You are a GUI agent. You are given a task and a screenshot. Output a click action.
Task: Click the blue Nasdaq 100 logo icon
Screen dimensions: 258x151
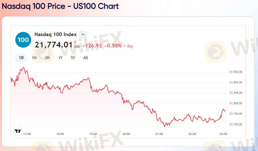coord(23,40)
